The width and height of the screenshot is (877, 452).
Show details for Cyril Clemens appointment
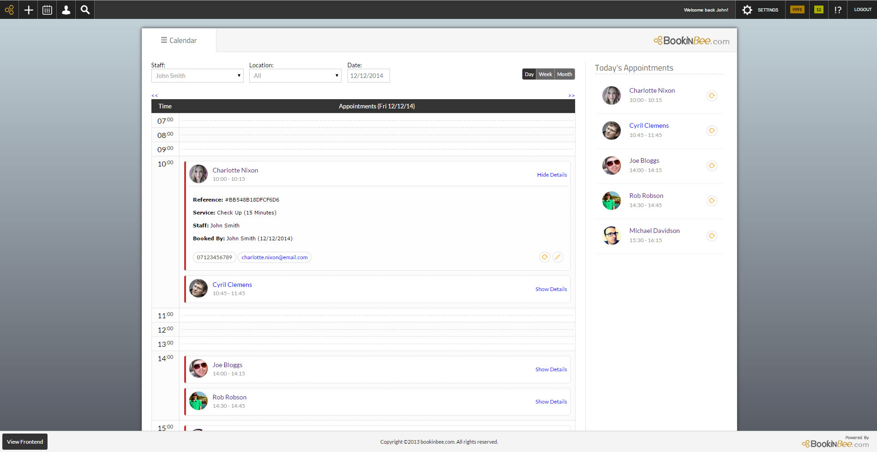(x=551, y=289)
